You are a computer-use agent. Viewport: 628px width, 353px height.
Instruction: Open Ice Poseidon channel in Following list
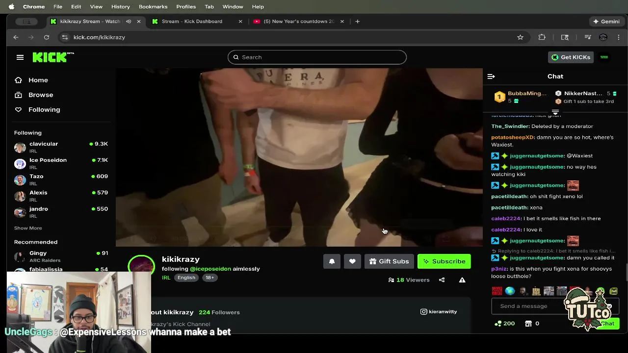pyautogui.click(x=61, y=163)
